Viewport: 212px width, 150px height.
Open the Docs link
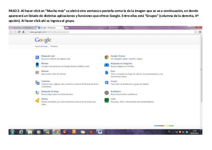pyautogui.click(x=113, y=71)
